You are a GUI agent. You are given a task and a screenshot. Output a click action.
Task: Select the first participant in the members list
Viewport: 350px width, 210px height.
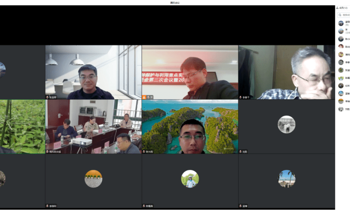pyautogui.click(x=343, y=23)
